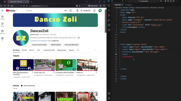Click the YouTube search magnifier button

coord(70,11)
